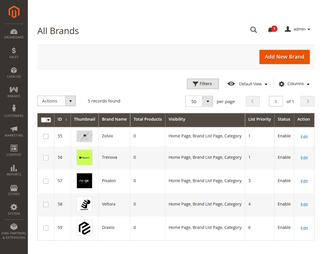
Task: Click the Status column header
Action: tap(284, 119)
